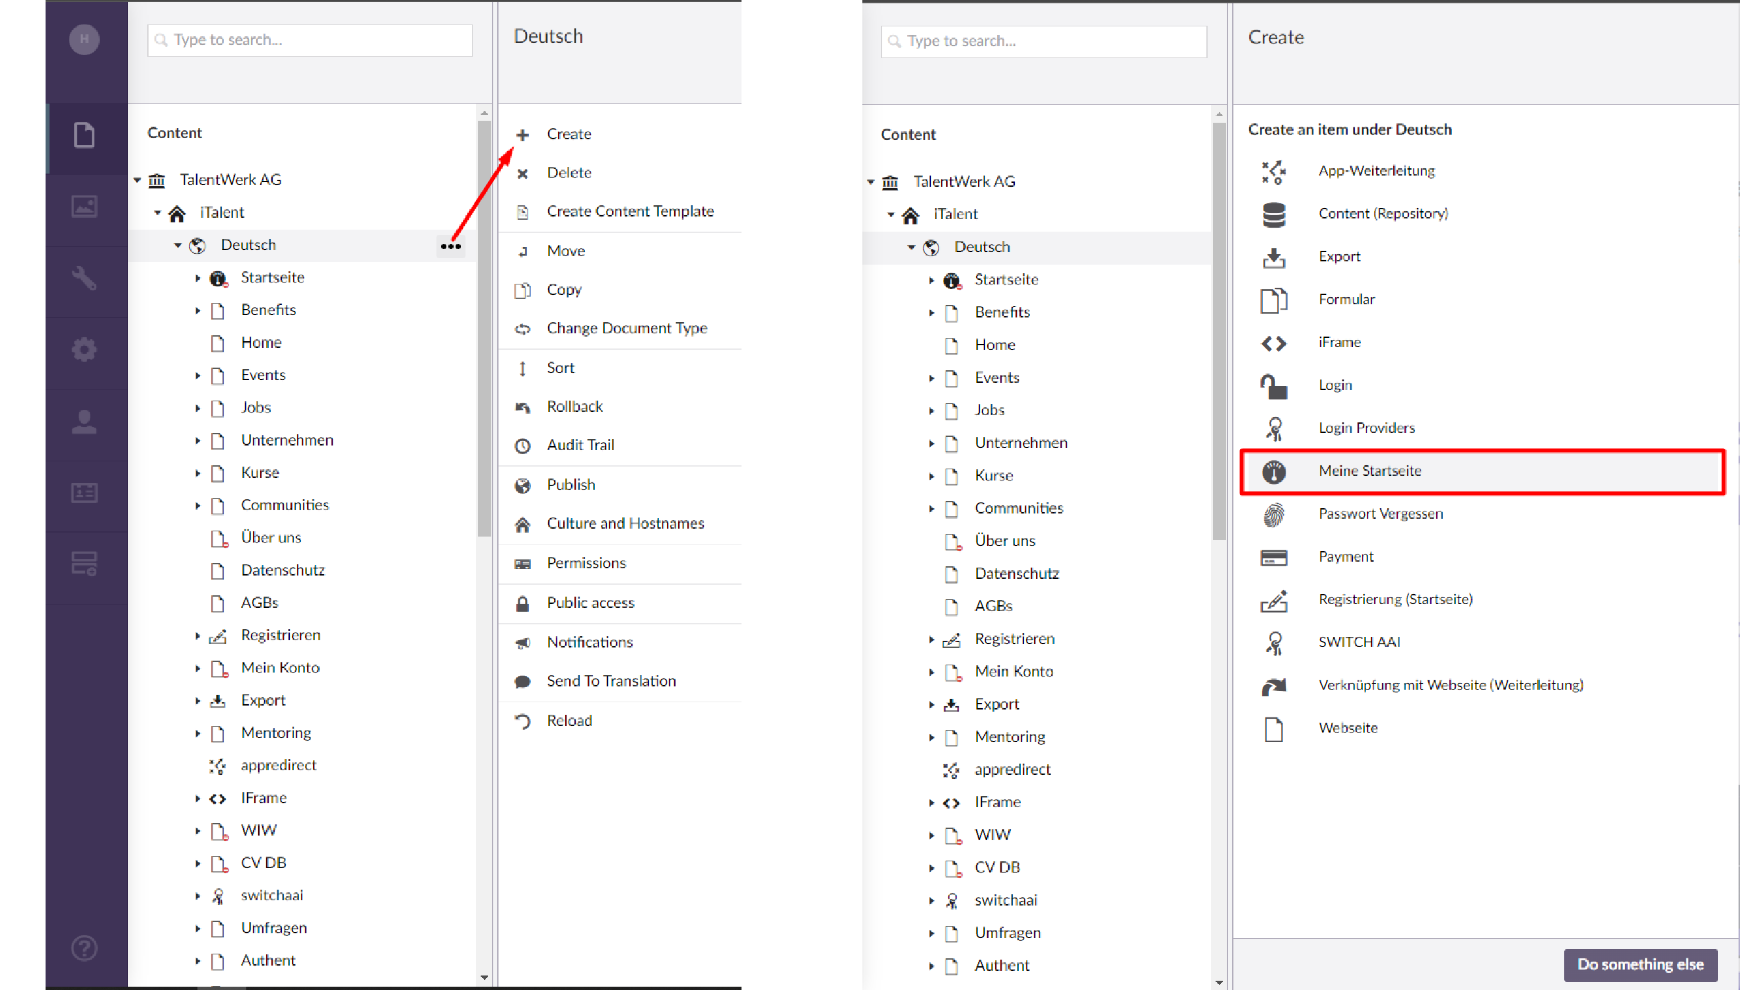This screenshot has width=1761, height=990.
Task: Click the right Type to search field
Action: tap(1044, 41)
